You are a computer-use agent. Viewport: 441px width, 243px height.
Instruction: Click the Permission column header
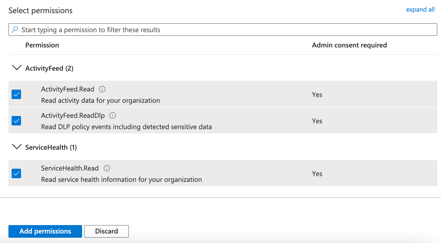click(x=42, y=45)
